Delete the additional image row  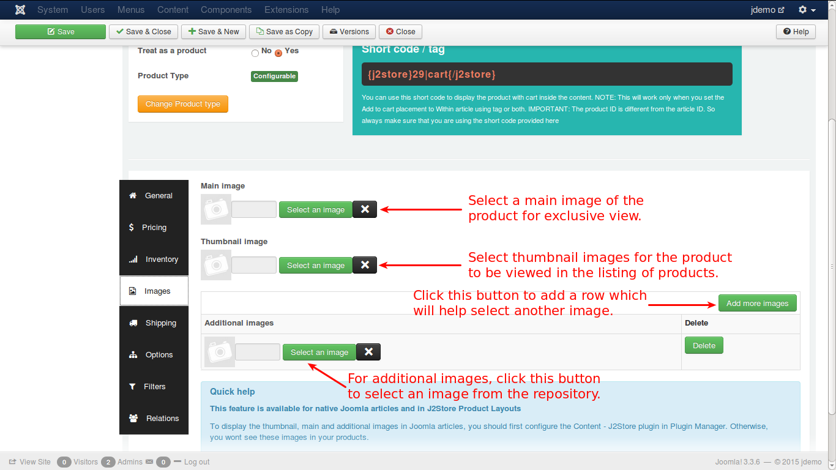tap(704, 345)
